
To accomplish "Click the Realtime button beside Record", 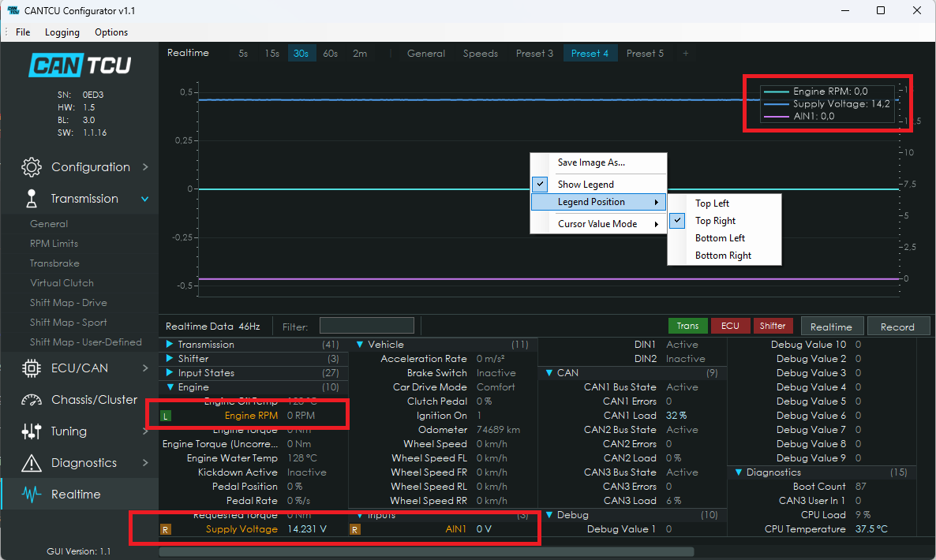I will click(x=831, y=327).
